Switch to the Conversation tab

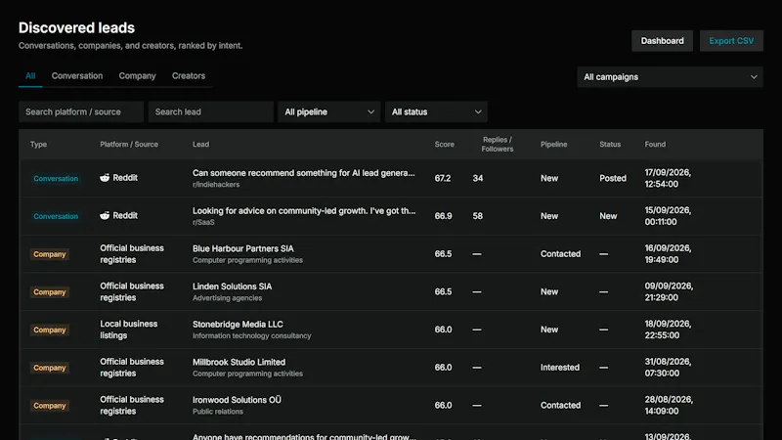pyautogui.click(x=77, y=76)
